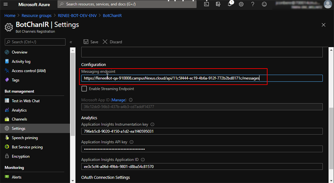This screenshot has width=334, height=183.
Task: Click the Messaging endpoint URL field
Action: tap(202, 78)
